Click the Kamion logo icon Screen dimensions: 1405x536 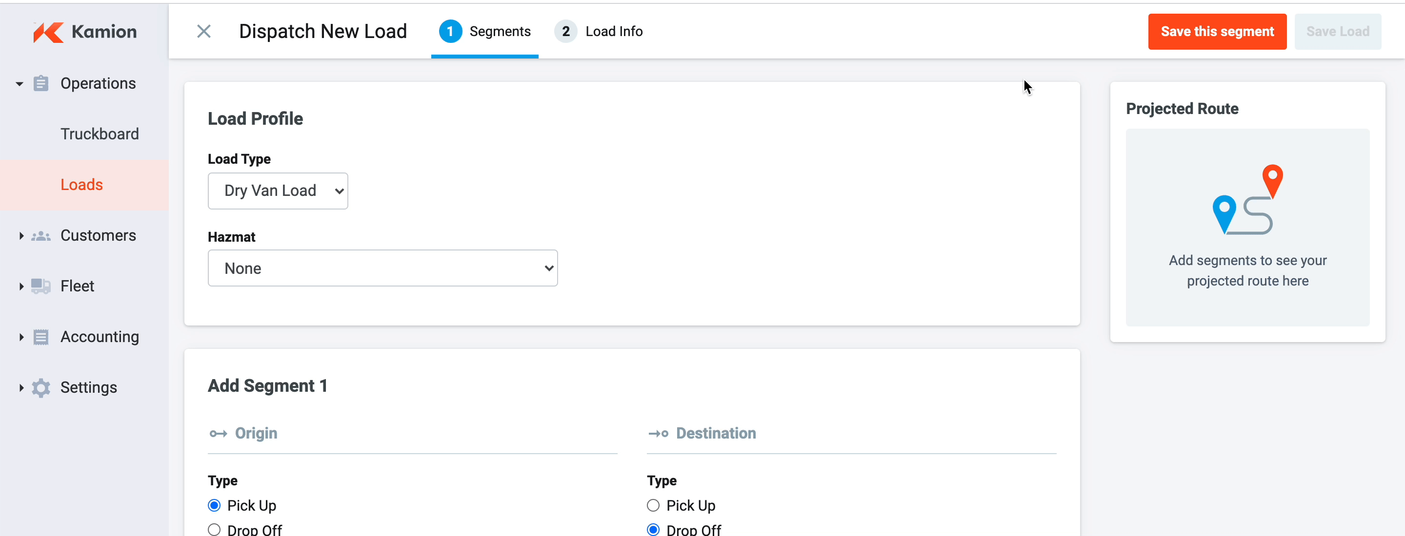click(48, 32)
